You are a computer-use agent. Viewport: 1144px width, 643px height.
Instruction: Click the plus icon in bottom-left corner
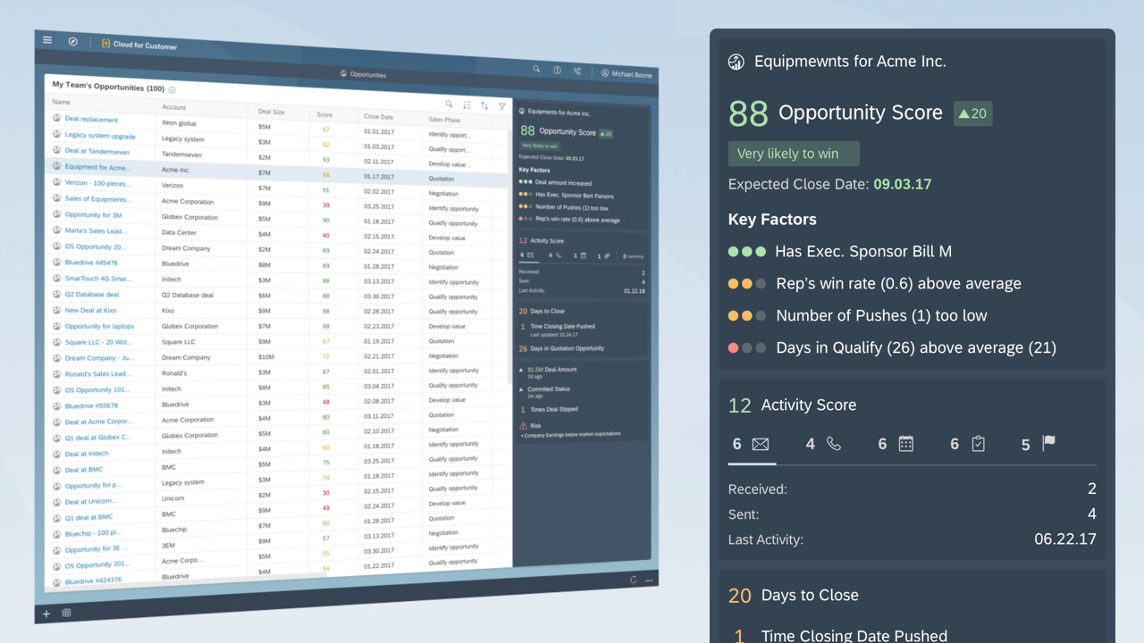tap(46, 614)
